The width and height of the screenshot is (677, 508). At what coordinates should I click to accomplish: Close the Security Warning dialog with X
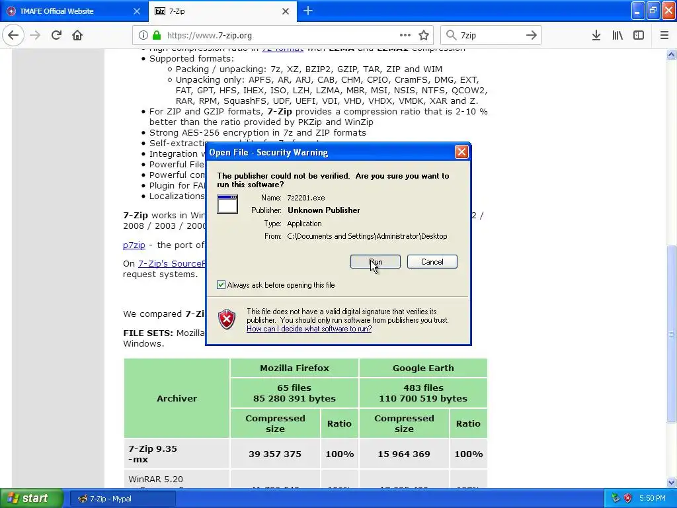pyautogui.click(x=461, y=151)
